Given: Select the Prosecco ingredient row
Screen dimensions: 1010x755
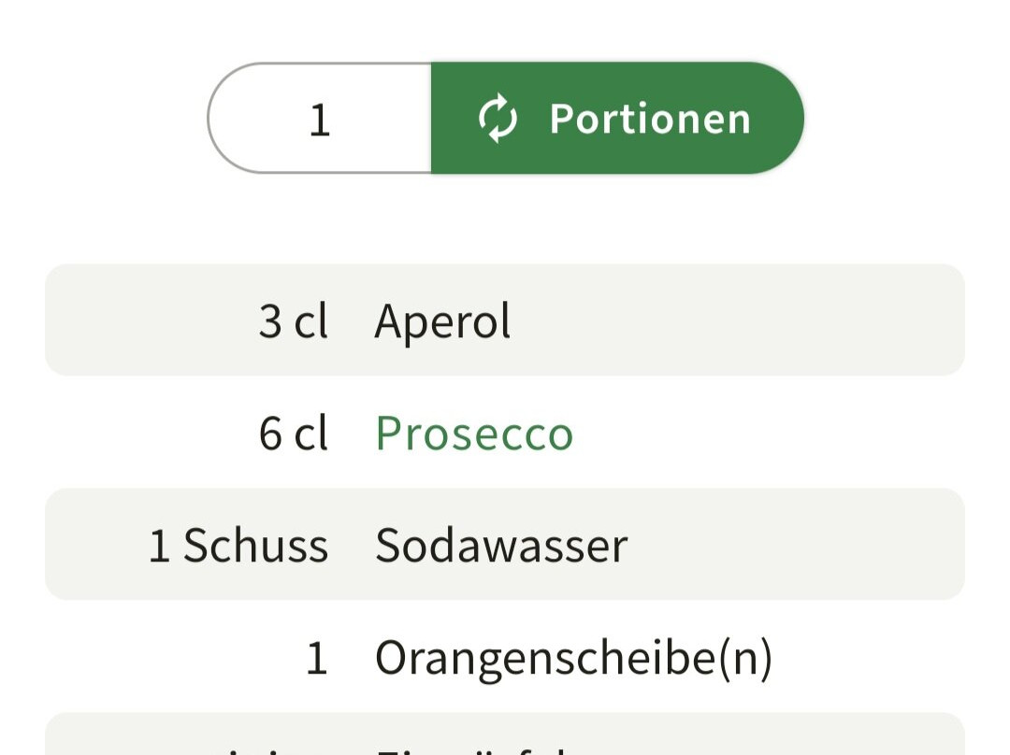Looking at the screenshot, I should [x=505, y=433].
